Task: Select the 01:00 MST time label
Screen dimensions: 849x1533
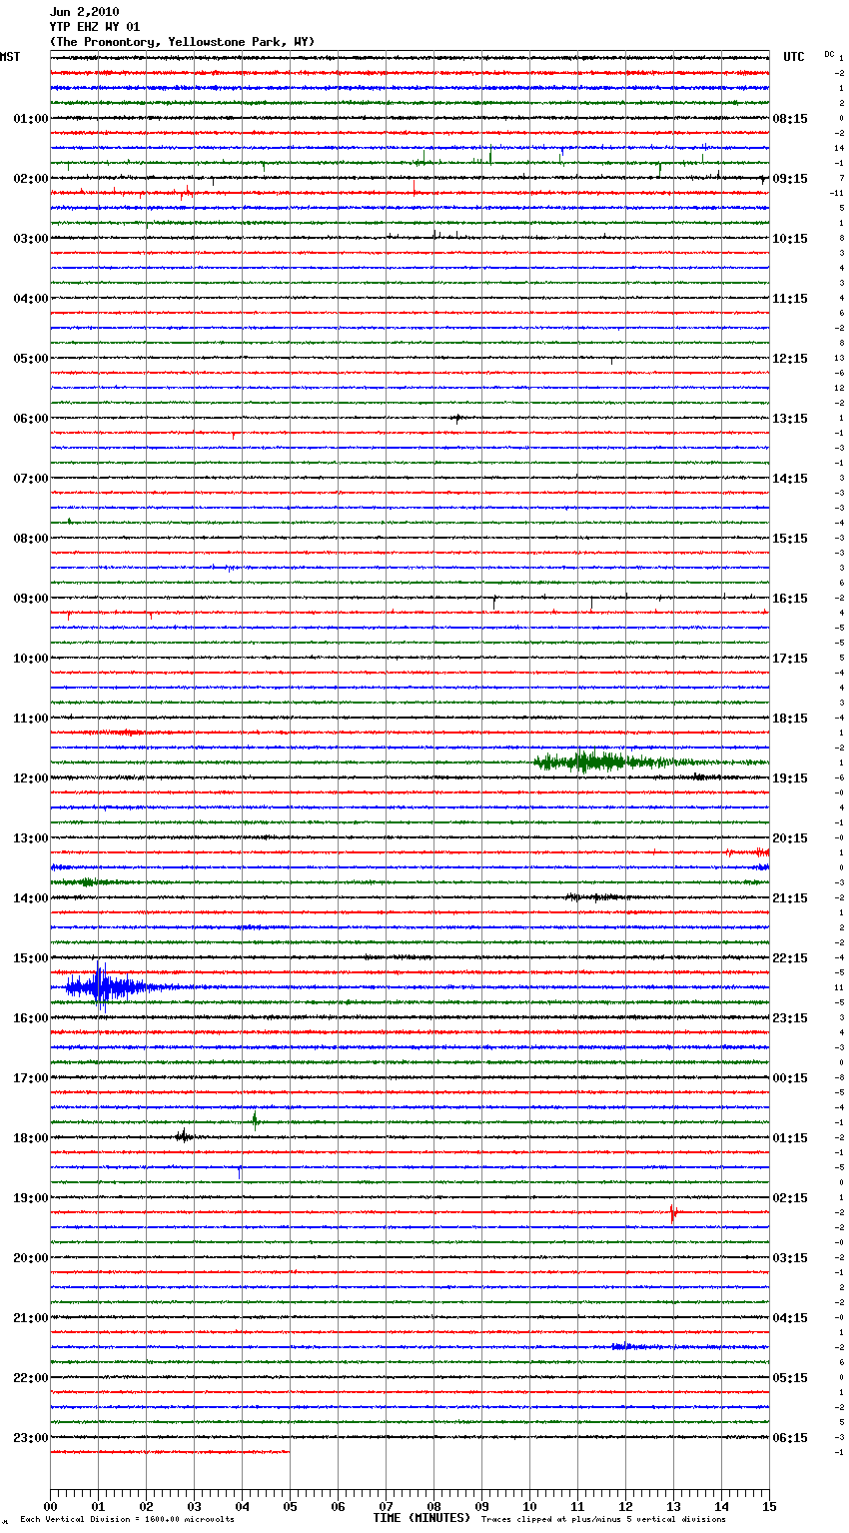Action: (31, 119)
